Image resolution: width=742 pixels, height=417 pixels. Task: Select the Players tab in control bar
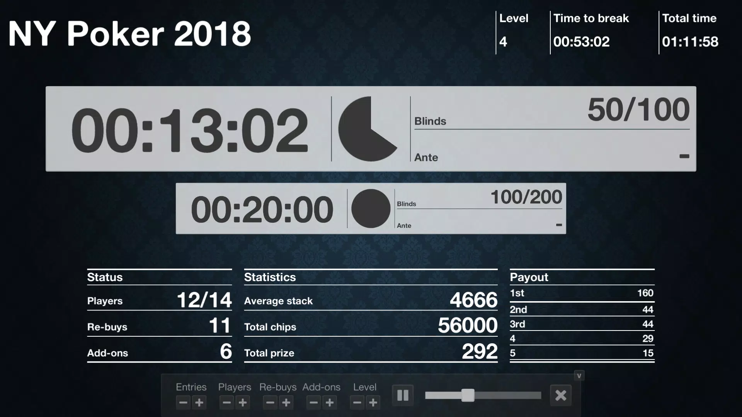pos(234,387)
